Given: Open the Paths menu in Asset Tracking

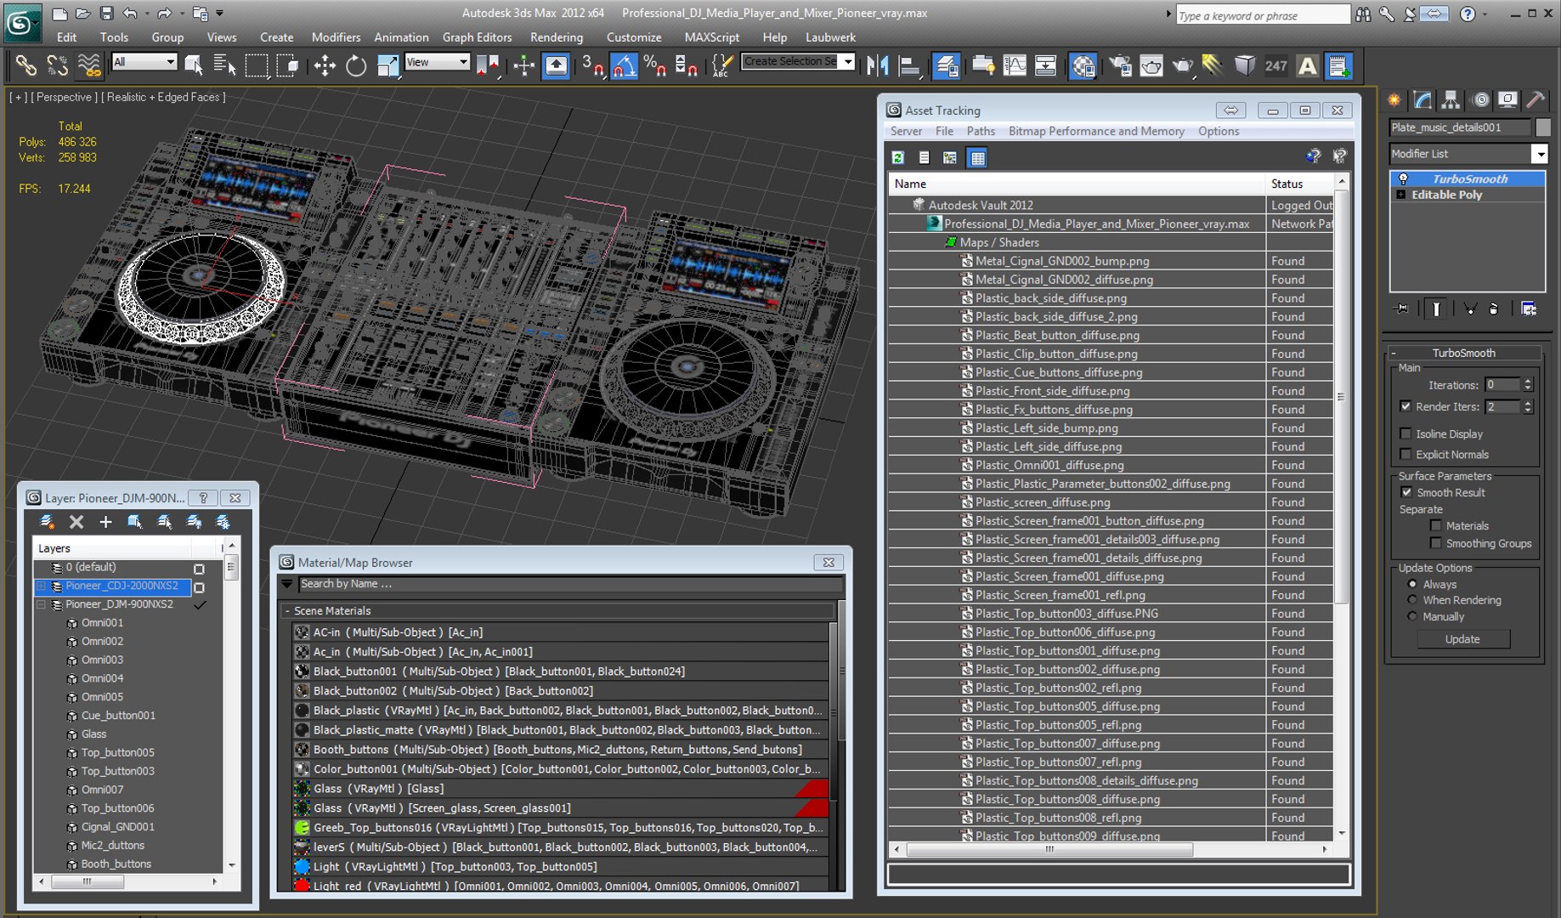Looking at the screenshot, I should point(981,131).
